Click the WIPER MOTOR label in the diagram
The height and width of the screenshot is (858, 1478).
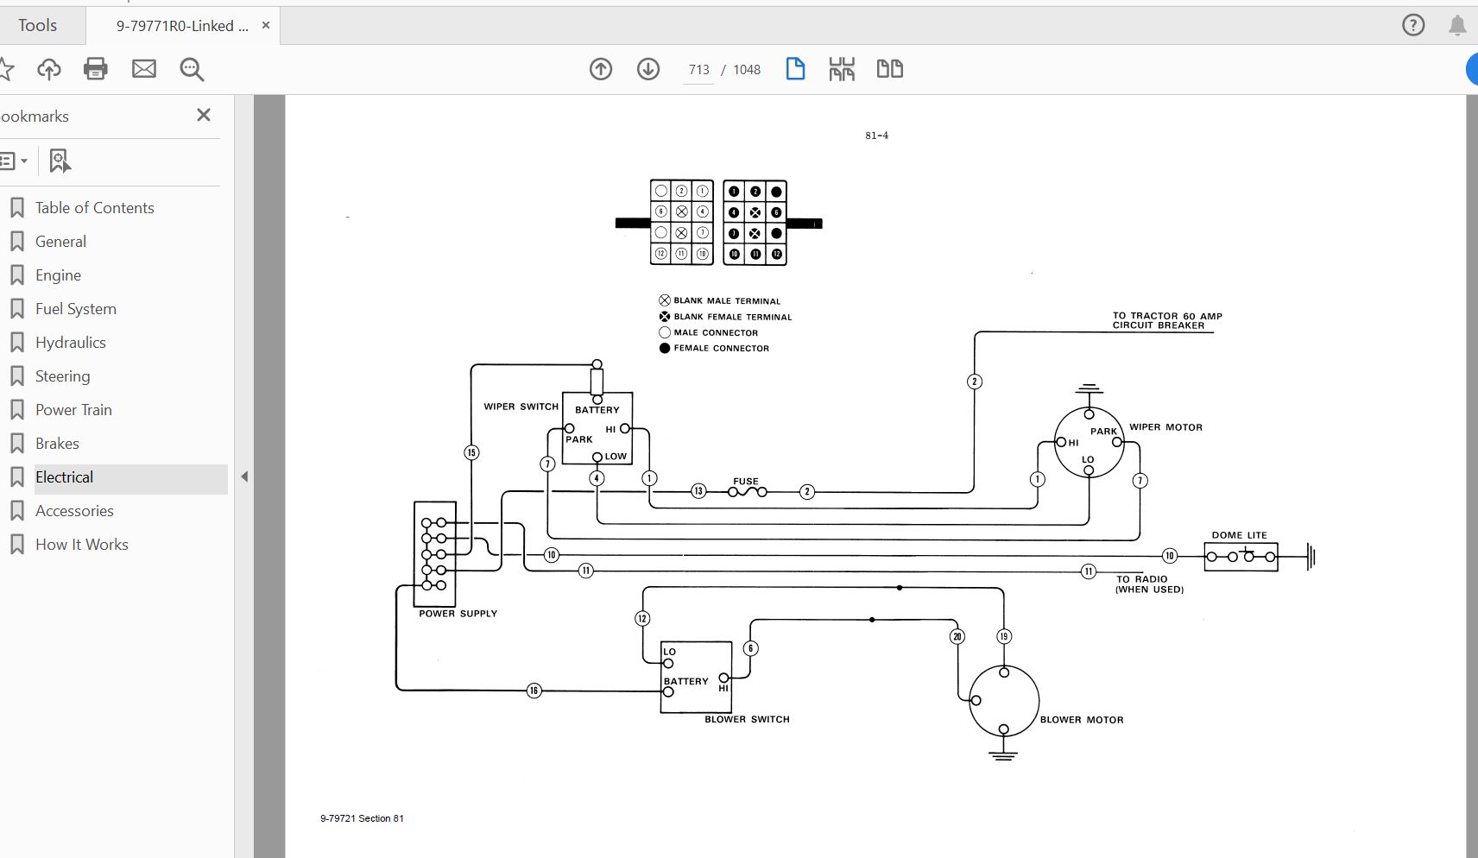point(1165,427)
